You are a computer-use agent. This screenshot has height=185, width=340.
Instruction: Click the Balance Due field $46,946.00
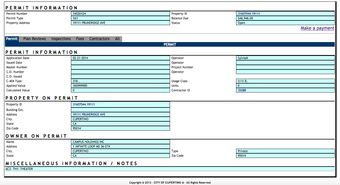(x=285, y=18)
